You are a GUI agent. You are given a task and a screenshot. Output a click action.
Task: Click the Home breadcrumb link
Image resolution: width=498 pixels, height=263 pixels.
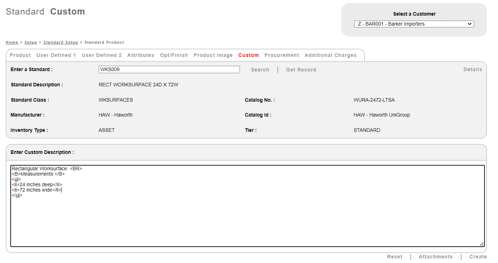[12, 43]
